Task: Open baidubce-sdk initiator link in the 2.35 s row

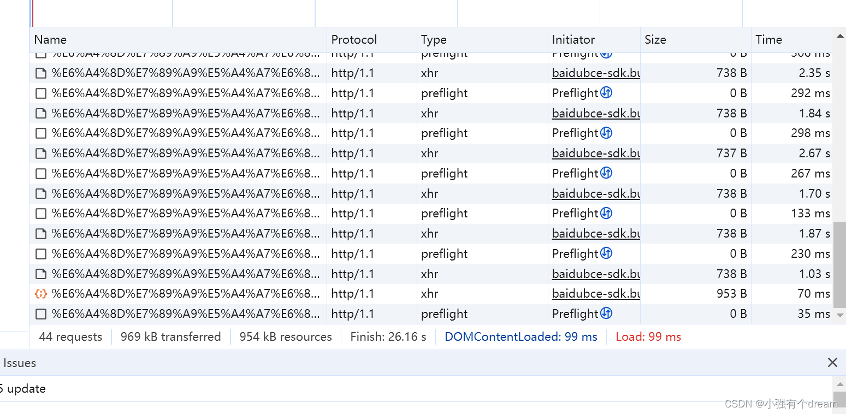Action: pyautogui.click(x=596, y=73)
